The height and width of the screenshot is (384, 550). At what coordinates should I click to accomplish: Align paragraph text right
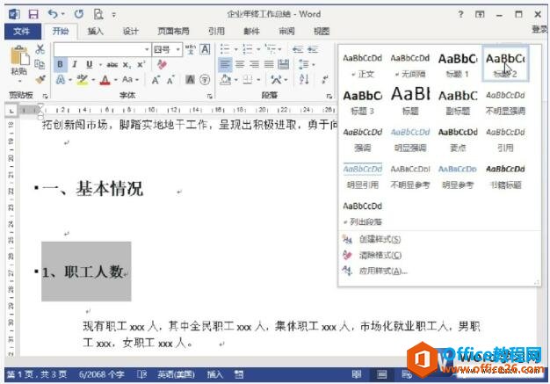254,64
